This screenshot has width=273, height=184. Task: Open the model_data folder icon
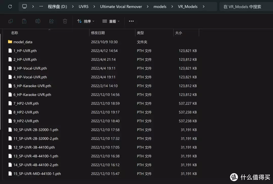point(10,42)
